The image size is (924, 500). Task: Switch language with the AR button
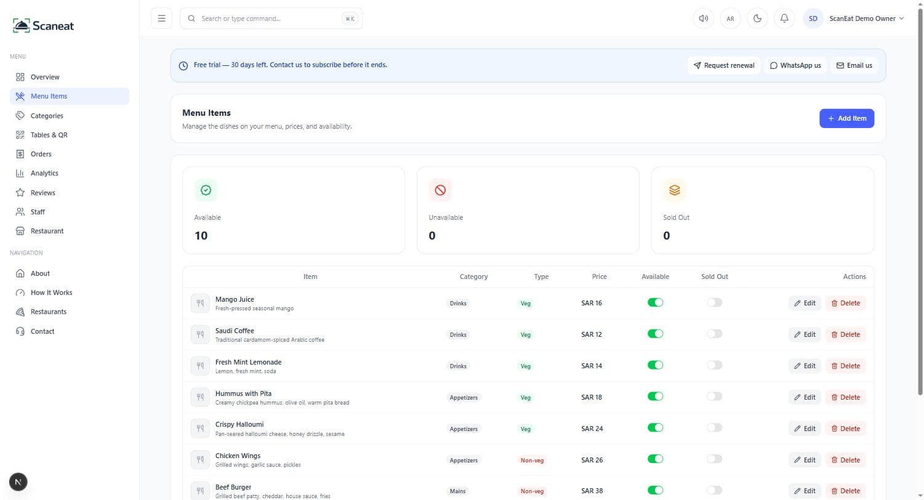pos(730,18)
